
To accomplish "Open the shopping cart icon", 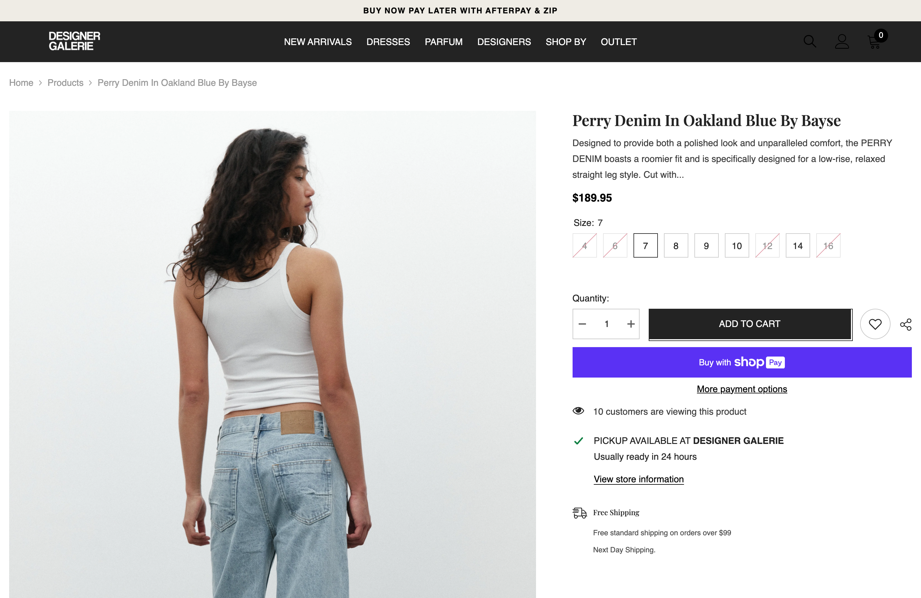I will [x=874, y=42].
